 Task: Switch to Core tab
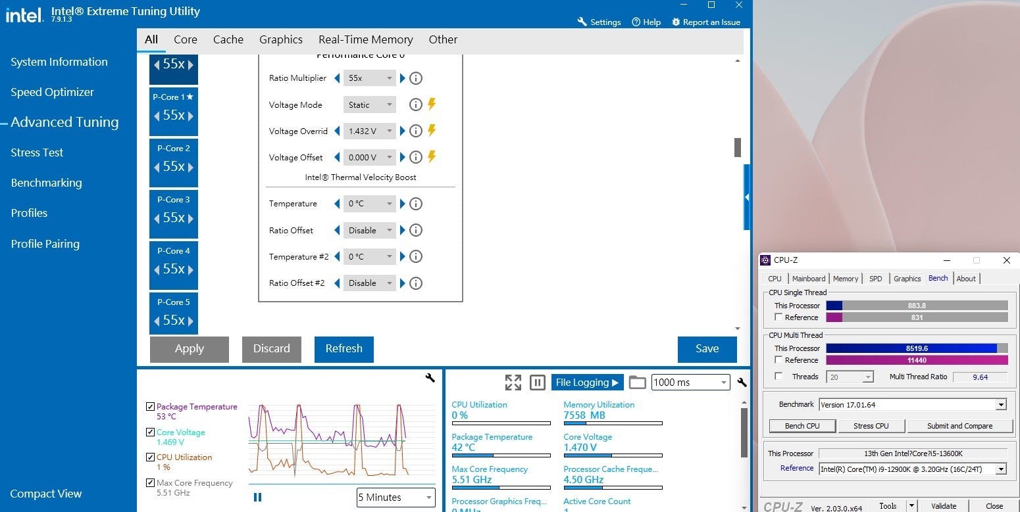point(186,39)
